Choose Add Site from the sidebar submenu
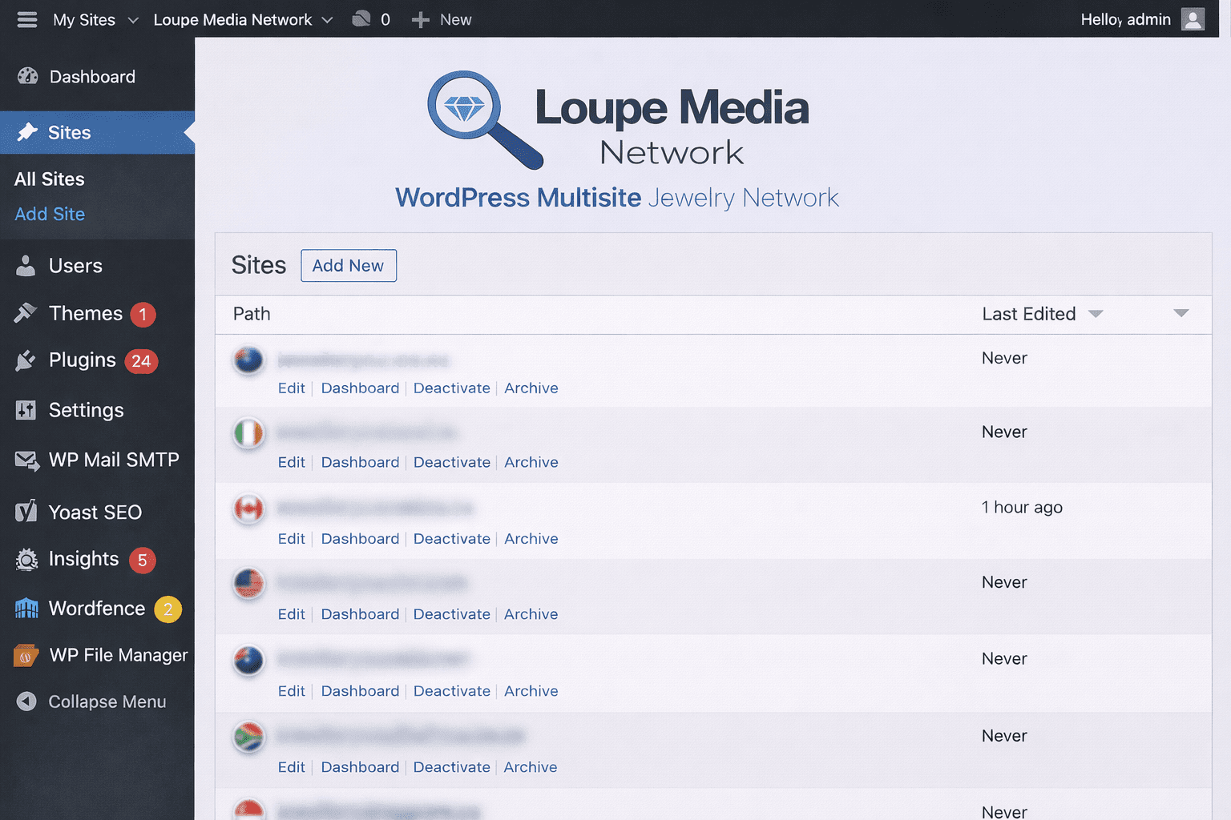 click(49, 214)
